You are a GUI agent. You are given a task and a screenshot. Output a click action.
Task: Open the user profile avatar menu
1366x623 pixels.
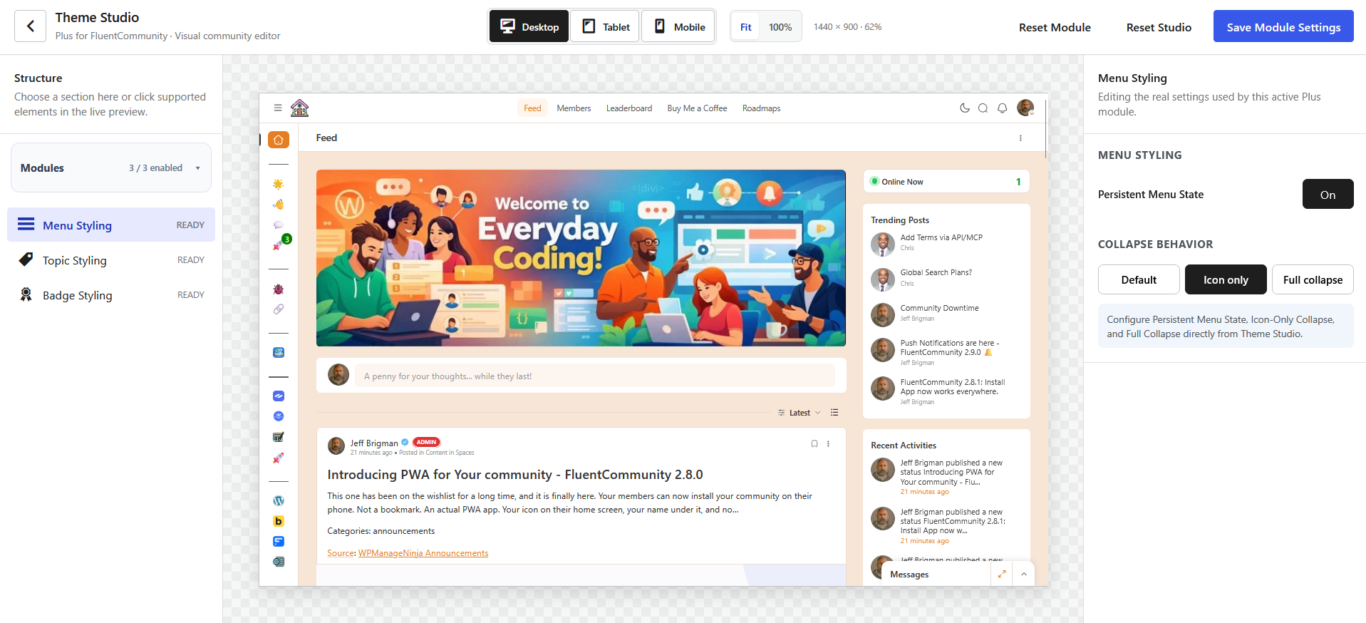pos(1025,108)
